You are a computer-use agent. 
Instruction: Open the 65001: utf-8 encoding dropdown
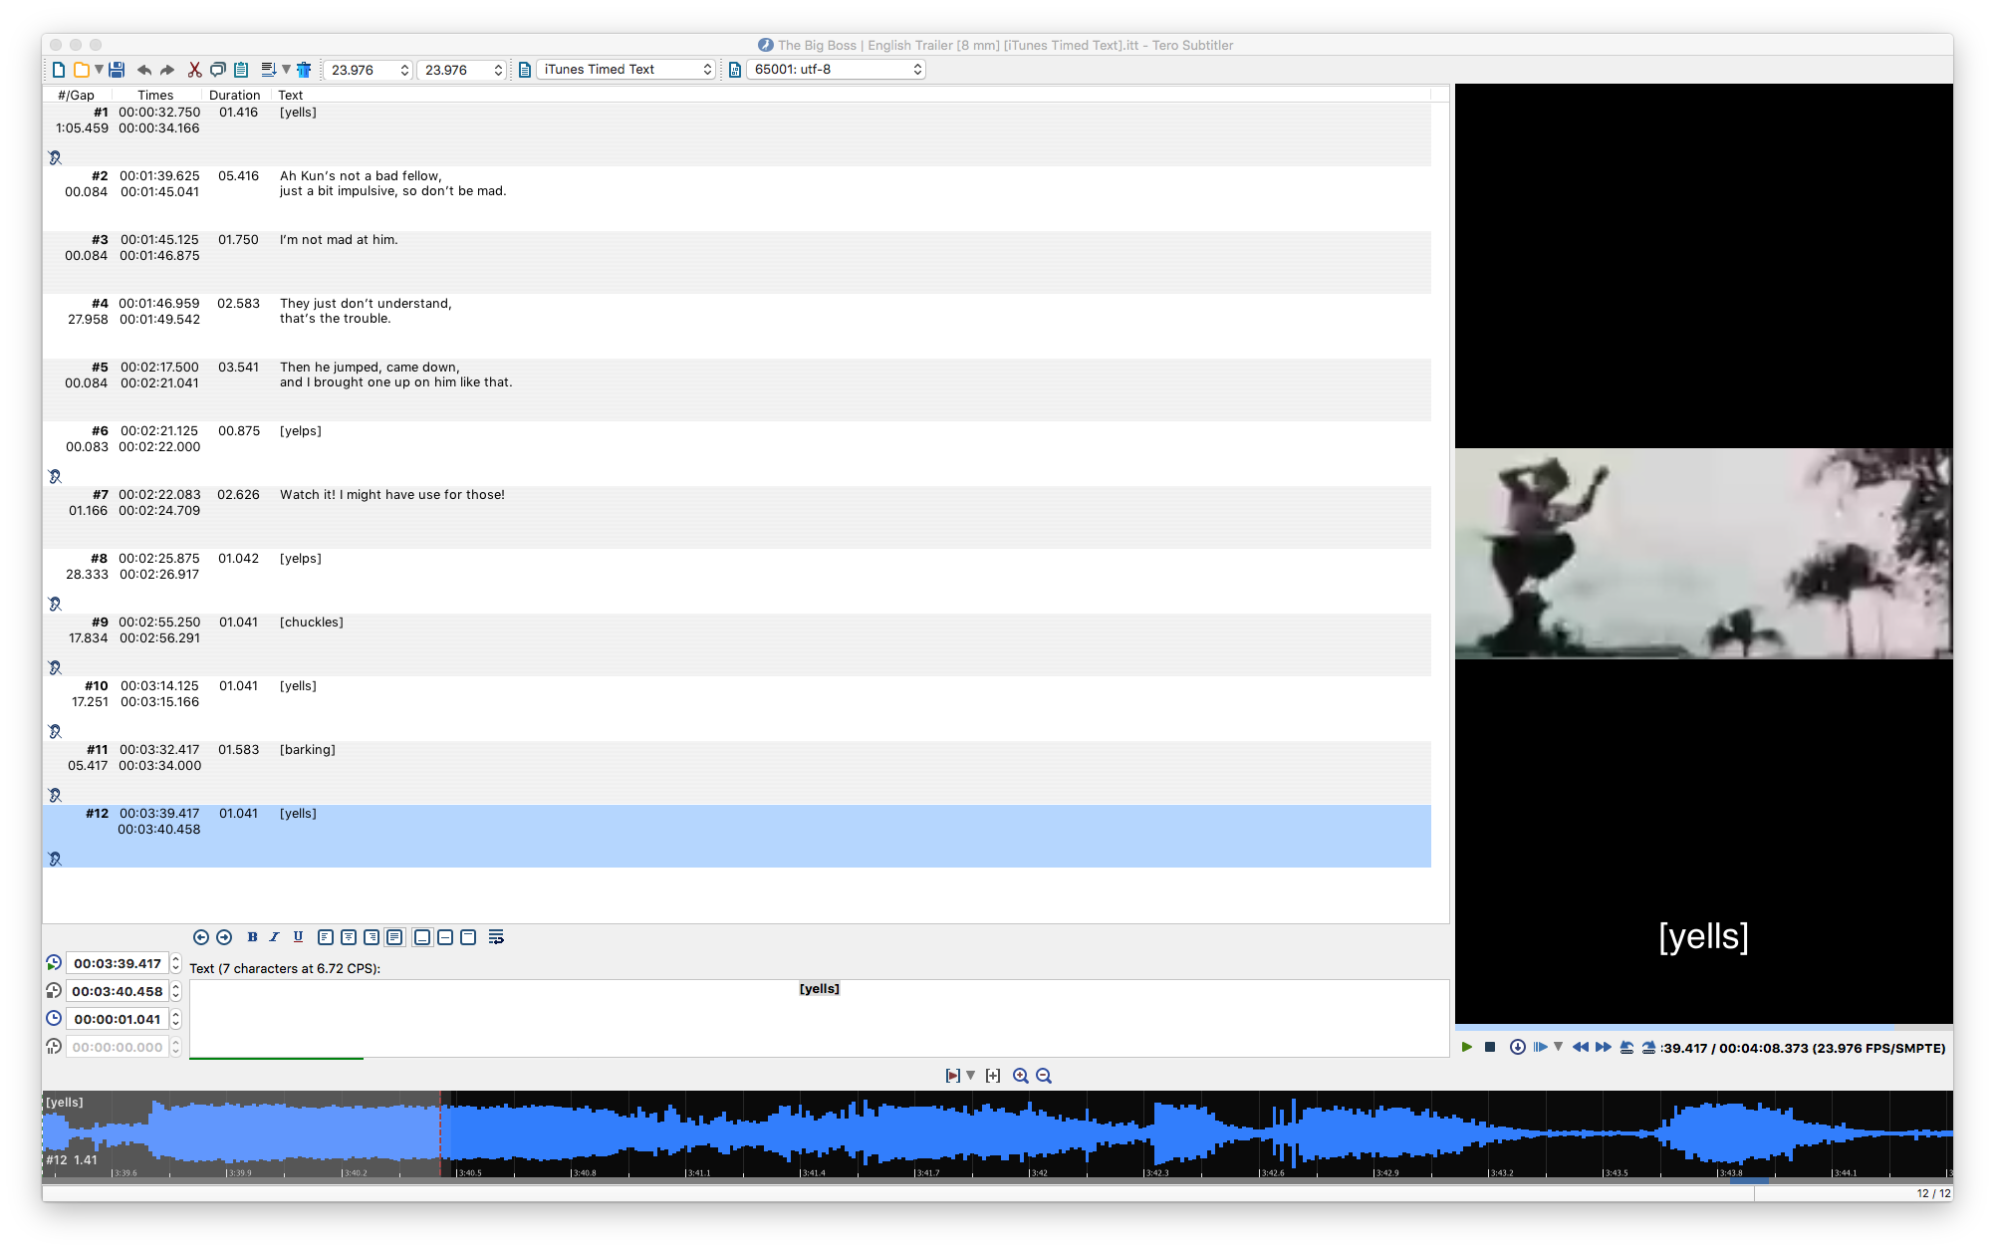coord(835,69)
